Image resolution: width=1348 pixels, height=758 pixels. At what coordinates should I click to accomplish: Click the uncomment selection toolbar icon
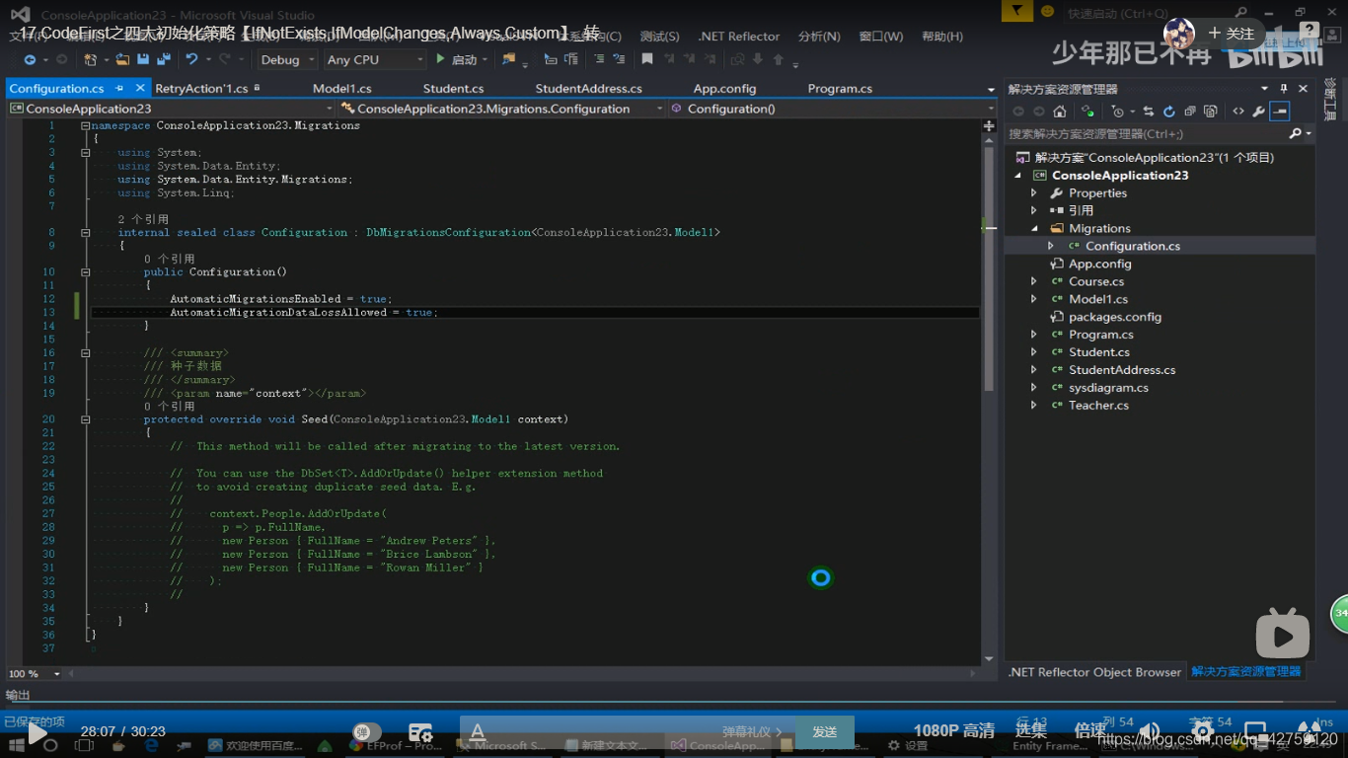[x=619, y=59]
